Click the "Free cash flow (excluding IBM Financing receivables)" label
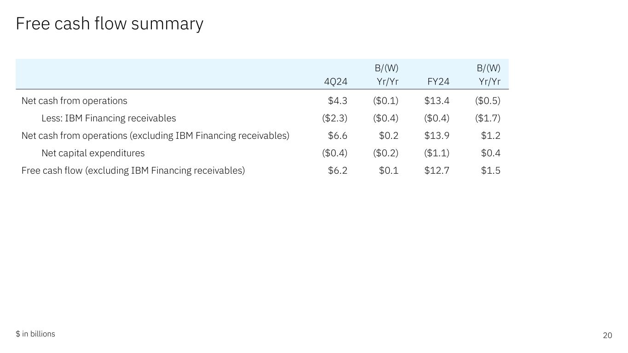This screenshot has width=628, height=353. click(133, 171)
